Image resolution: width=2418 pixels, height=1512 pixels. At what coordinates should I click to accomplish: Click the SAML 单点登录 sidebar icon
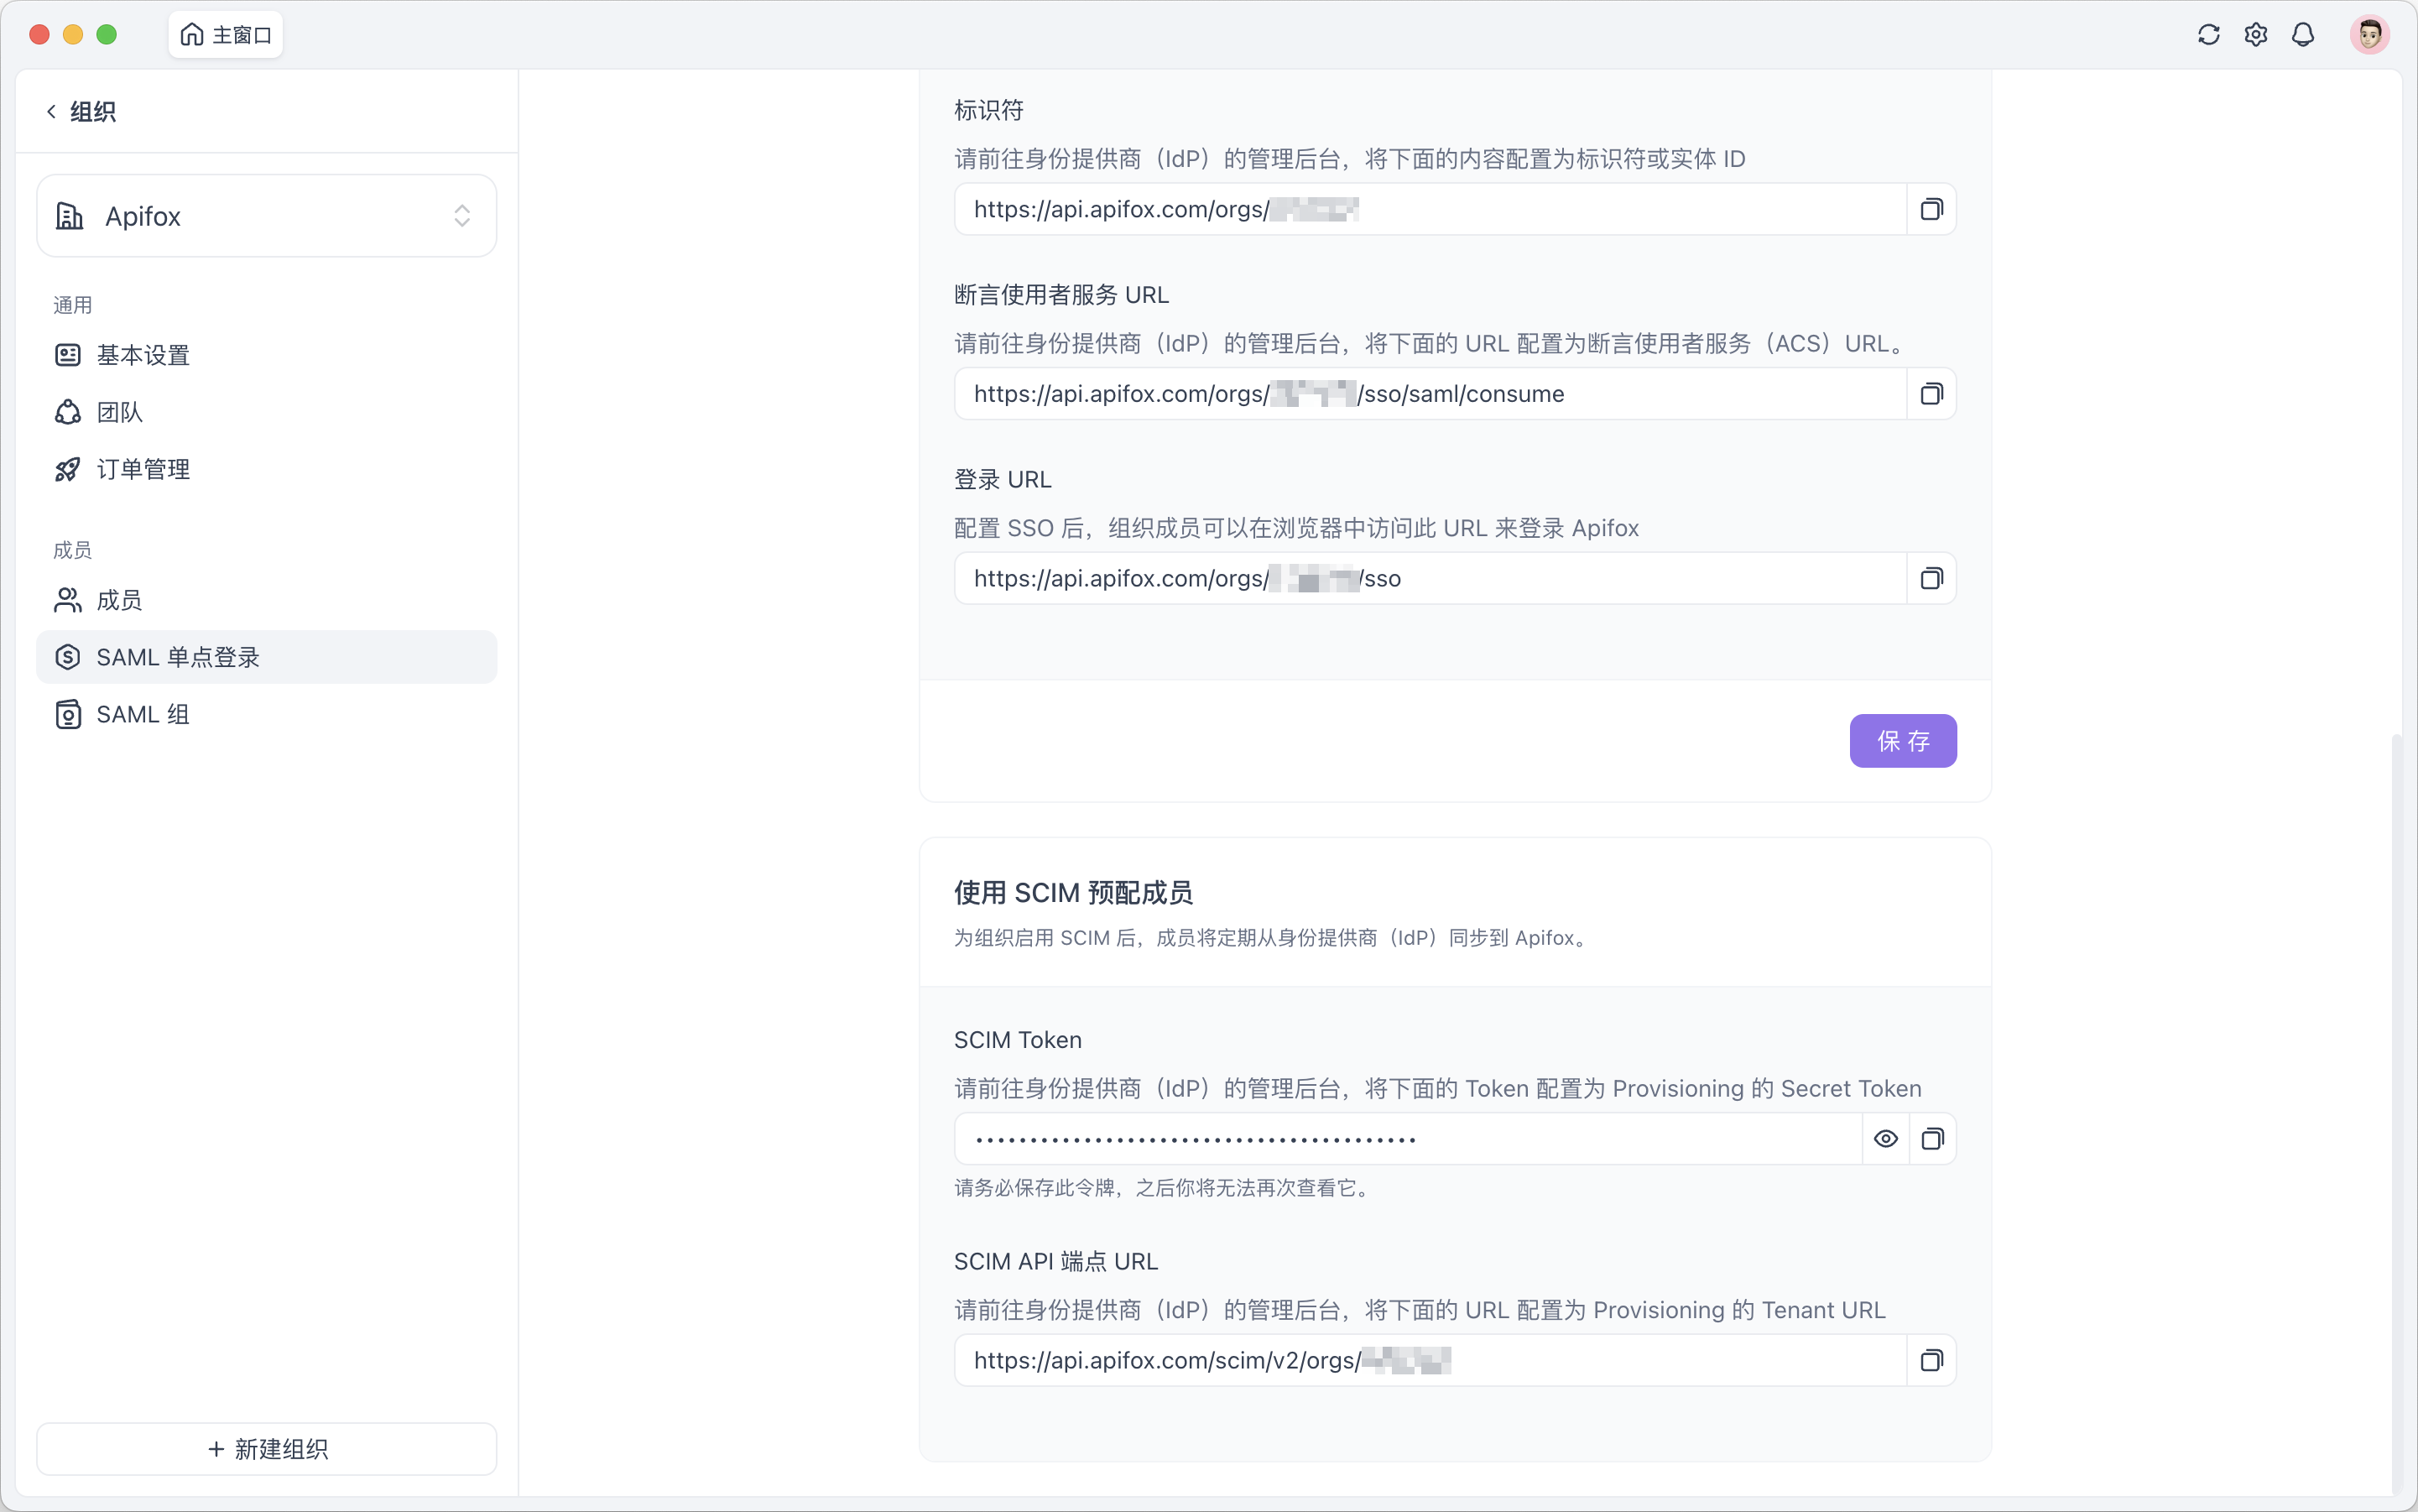[x=67, y=657]
